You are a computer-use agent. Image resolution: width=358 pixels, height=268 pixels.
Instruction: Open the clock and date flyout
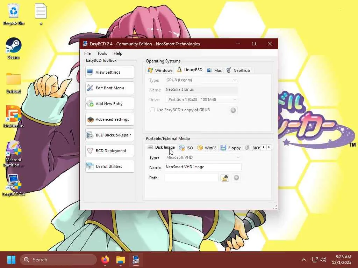click(342, 260)
